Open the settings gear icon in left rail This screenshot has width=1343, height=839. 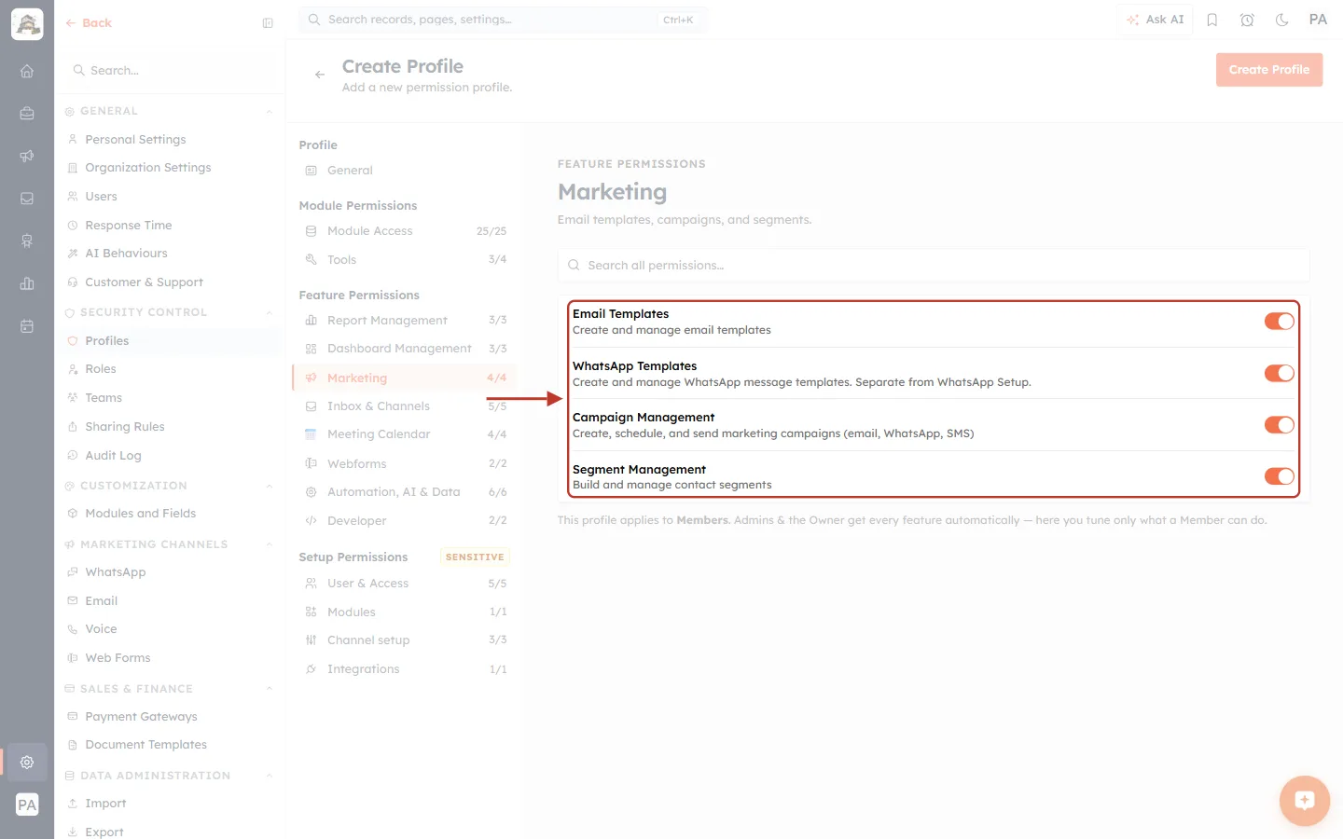point(27,762)
